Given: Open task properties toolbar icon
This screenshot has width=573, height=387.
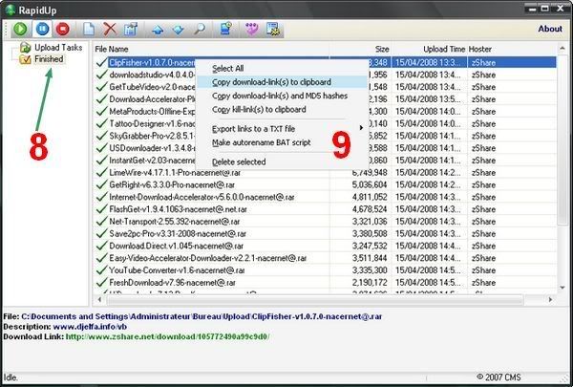Looking at the screenshot, I should [131, 29].
